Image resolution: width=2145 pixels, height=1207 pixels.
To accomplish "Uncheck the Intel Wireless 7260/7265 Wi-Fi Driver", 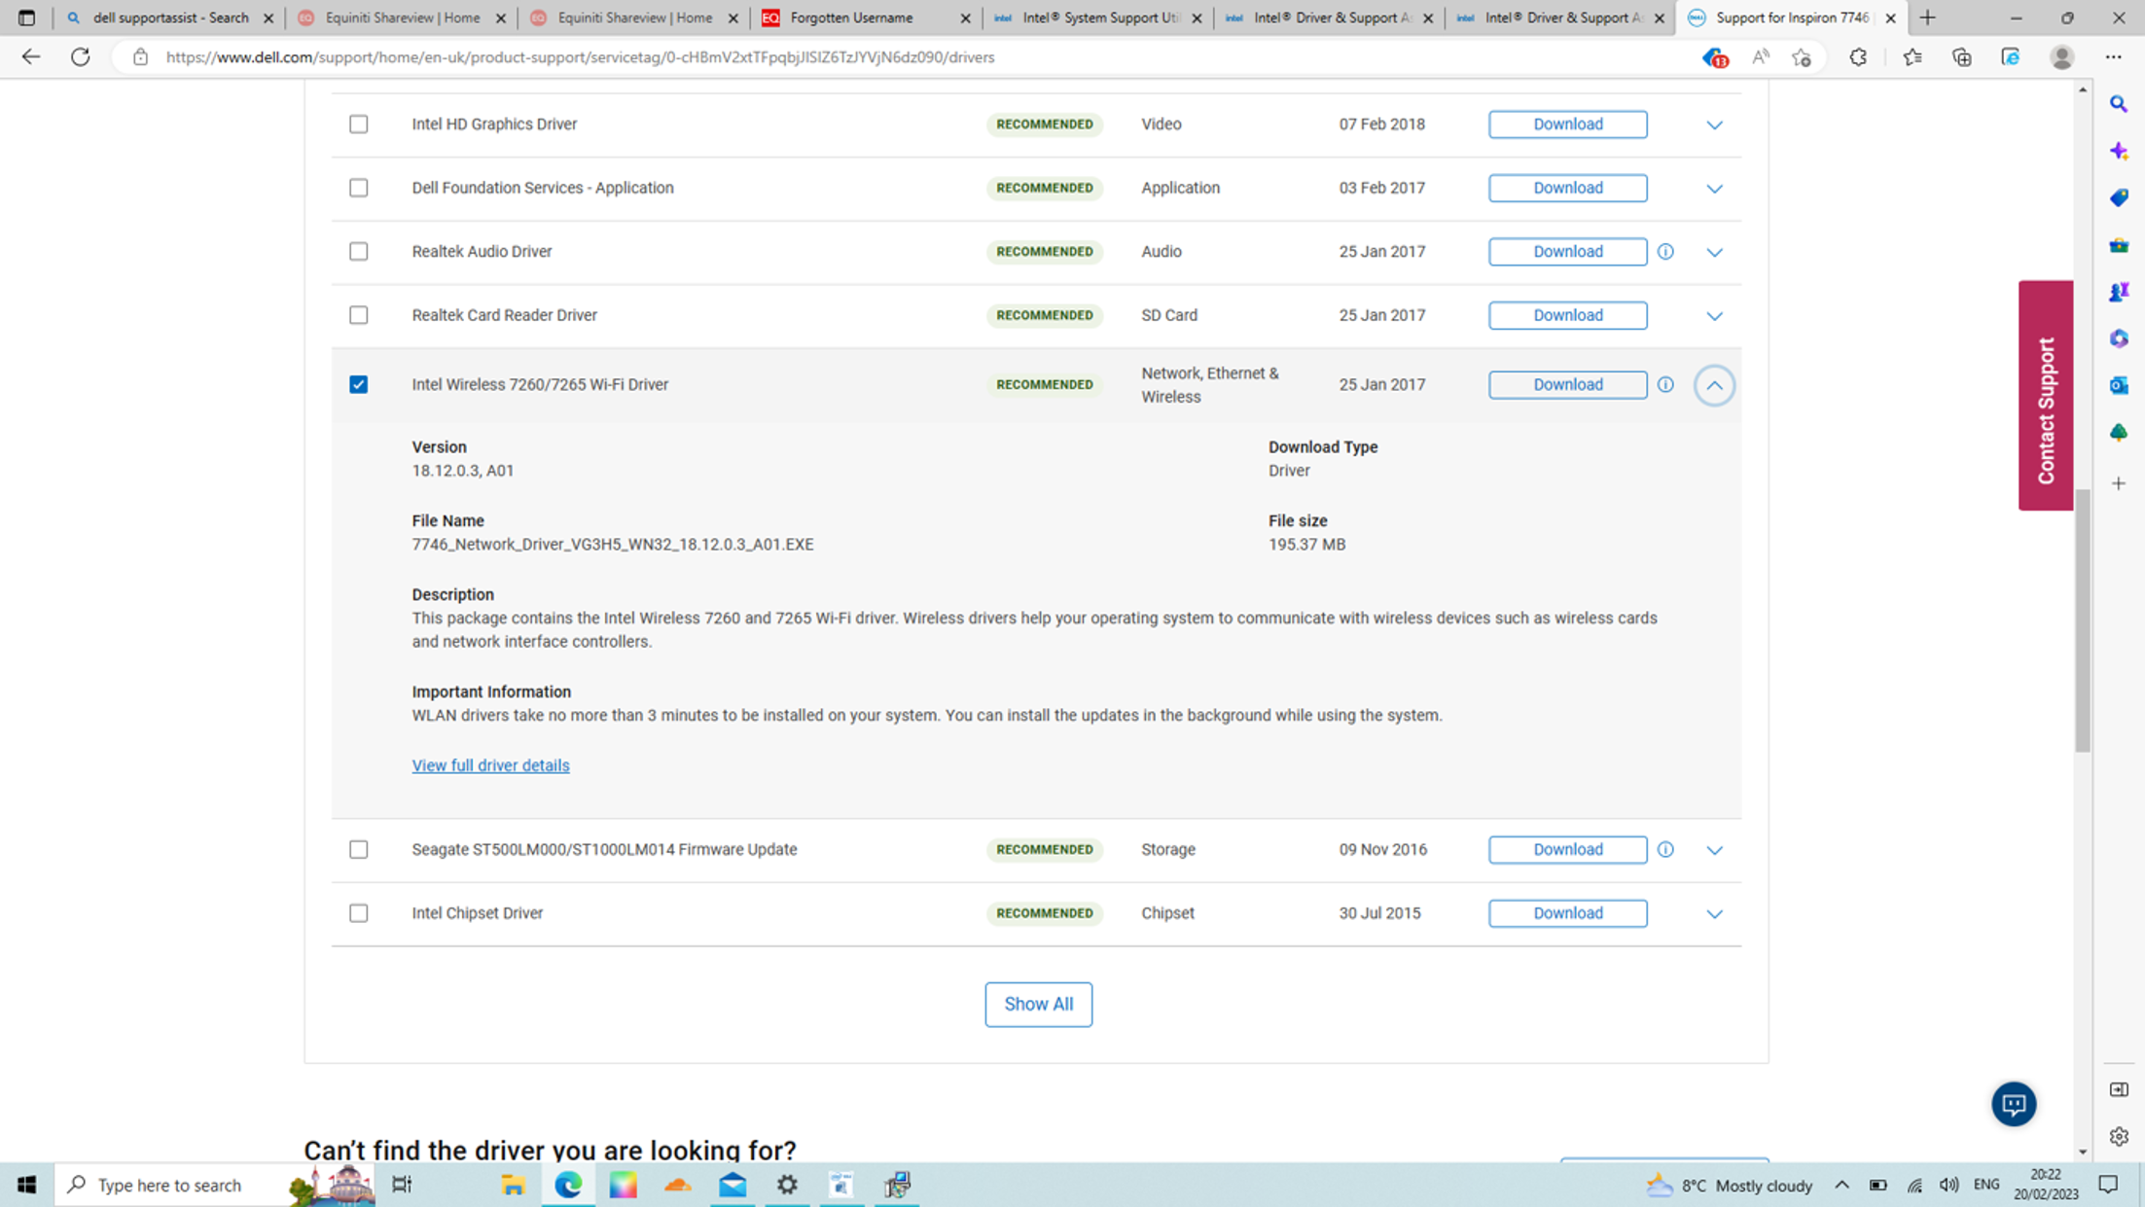I will coord(359,384).
